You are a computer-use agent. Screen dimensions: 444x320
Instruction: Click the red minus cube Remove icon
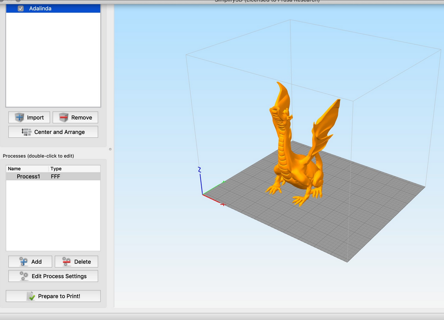point(64,117)
